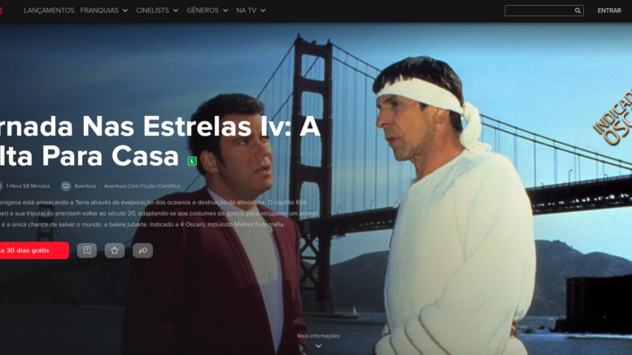The height and width of the screenshot is (355, 632).
Task: Open Aventura Com Ficção-Científica genre link
Action: coord(142,186)
